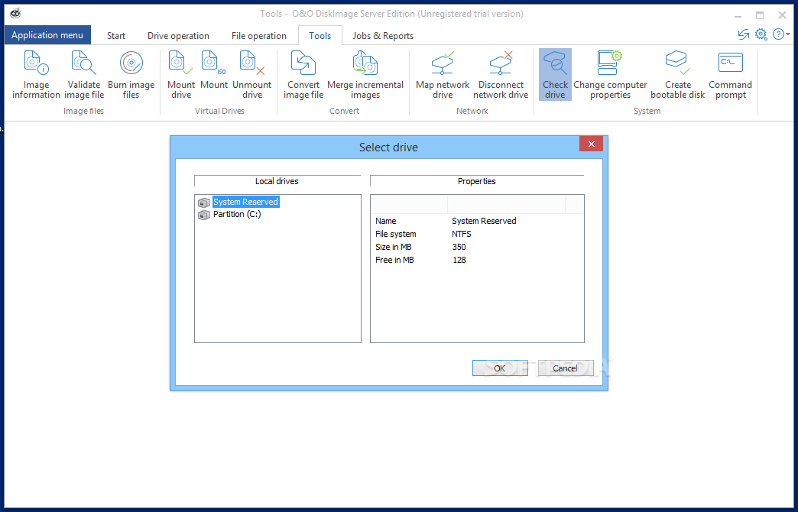
Task: Switch to Jobs & Reports tab
Action: pos(383,36)
